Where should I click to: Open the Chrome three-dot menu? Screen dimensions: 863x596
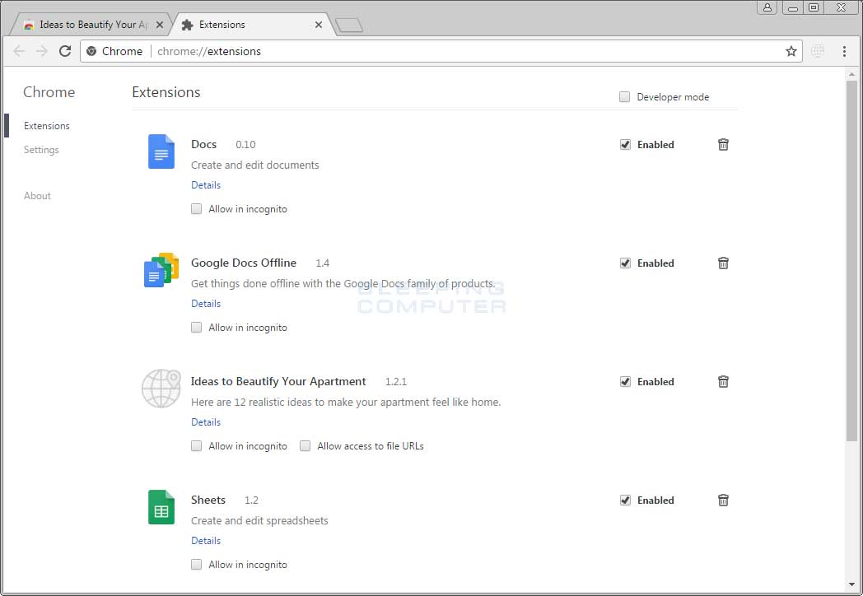[x=844, y=51]
